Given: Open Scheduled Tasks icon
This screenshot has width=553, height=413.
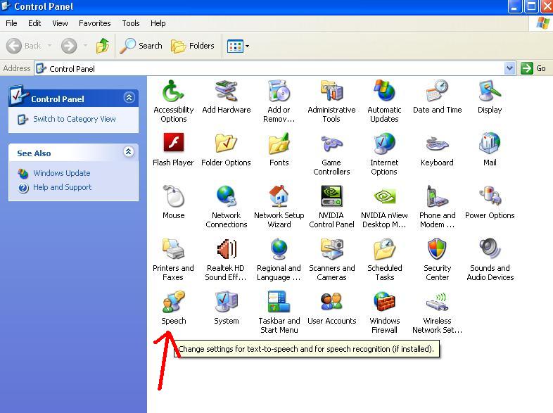Looking at the screenshot, I should [x=384, y=249].
